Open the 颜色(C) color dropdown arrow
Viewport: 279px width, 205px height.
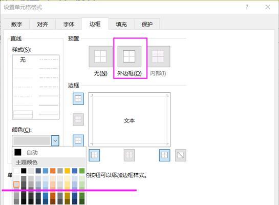pos(55,141)
